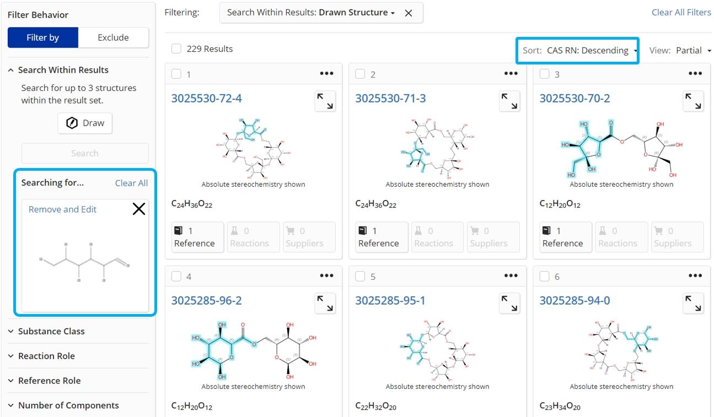Open three-dot menu for result 6

pos(695,276)
